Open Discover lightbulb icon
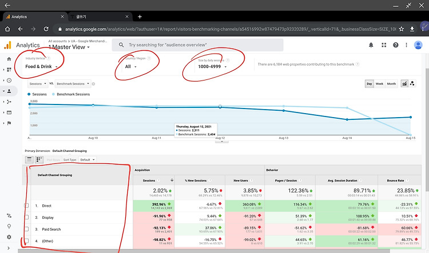Image resolution: width=429 pixels, height=253 pixels. (x=9, y=226)
